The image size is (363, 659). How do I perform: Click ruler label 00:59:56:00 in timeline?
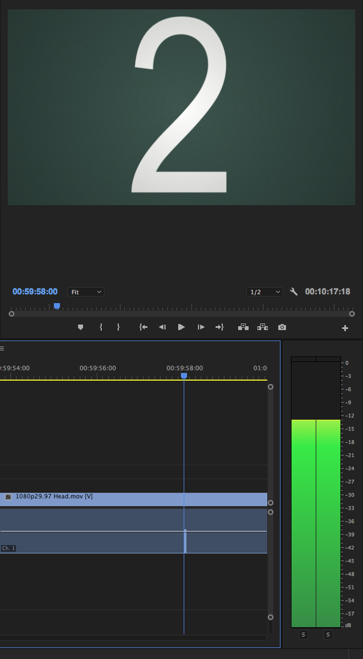(98, 368)
